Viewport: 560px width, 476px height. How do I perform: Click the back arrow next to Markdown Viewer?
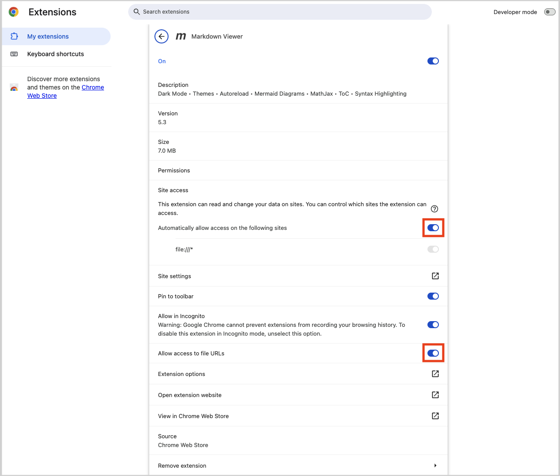(x=162, y=36)
